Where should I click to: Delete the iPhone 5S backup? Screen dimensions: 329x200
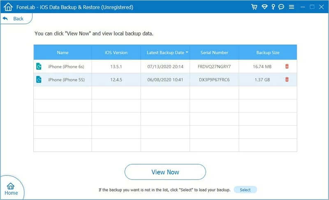(x=287, y=79)
